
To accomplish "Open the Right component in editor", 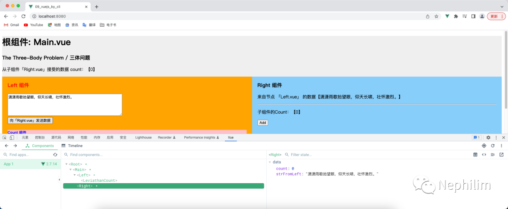I will click(x=501, y=155).
